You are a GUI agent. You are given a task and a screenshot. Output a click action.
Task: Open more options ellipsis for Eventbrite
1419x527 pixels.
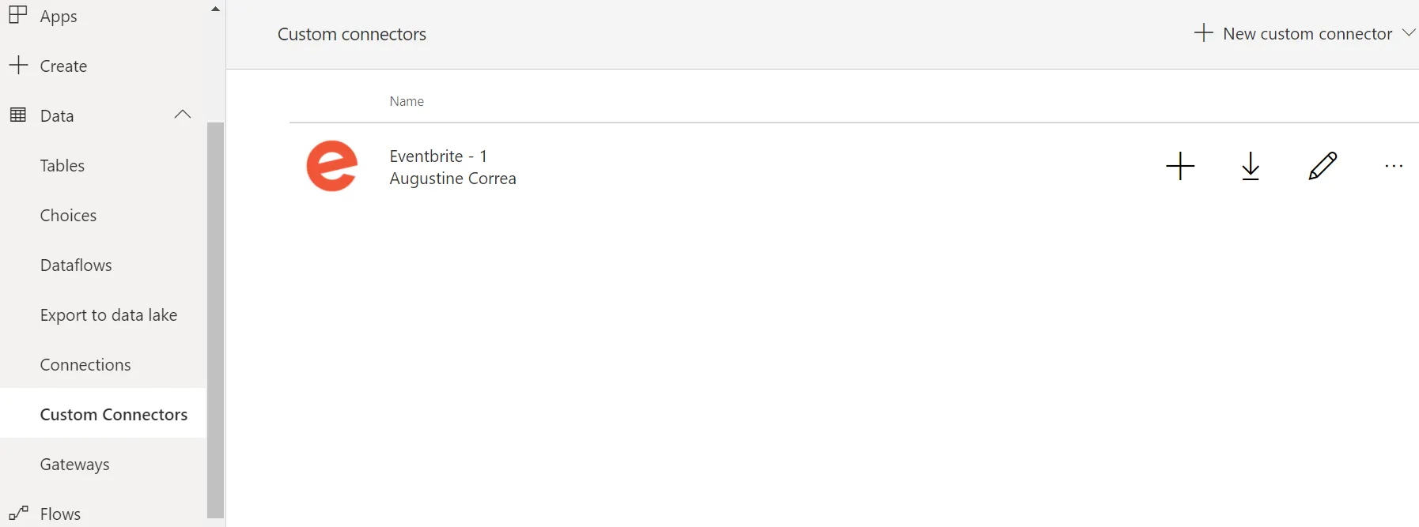[1394, 166]
